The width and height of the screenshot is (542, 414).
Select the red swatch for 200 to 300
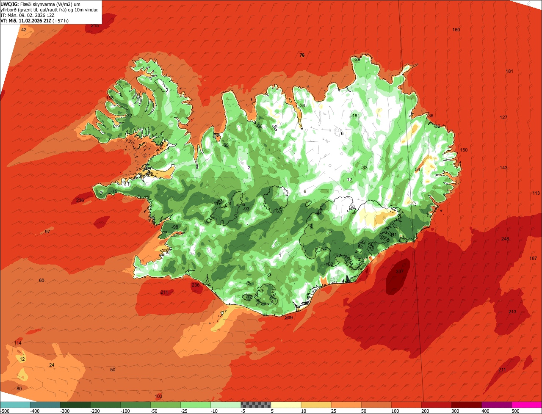436,405
